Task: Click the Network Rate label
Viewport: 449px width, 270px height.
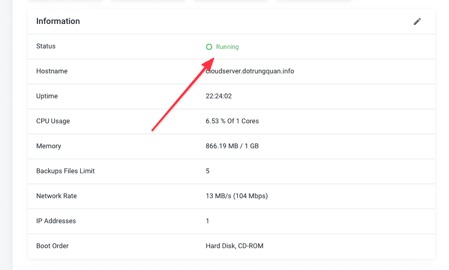Action: click(x=56, y=196)
